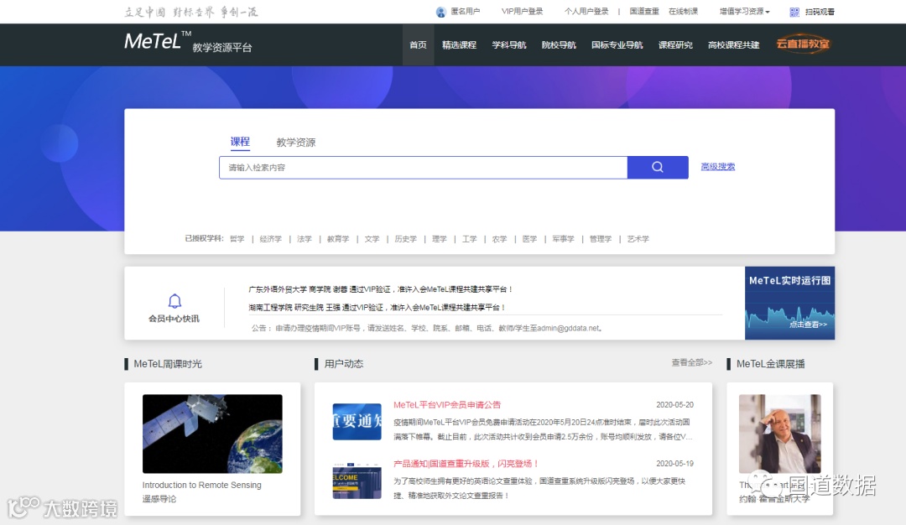Open the 高级搜索 advanced search link
Screen dimensions: 906x525
[x=717, y=166]
